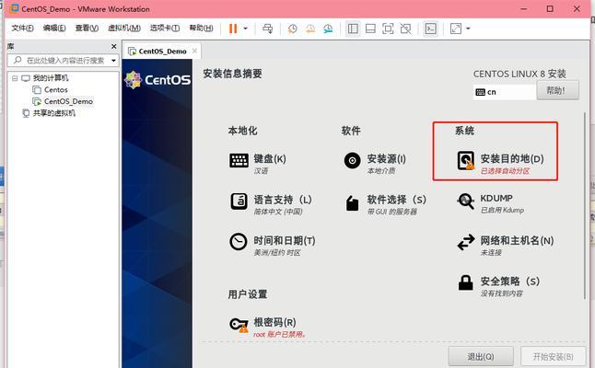Screen dimensions: 595x368
Task: Open 安装目的地(D) installation destination
Action: tap(500, 164)
